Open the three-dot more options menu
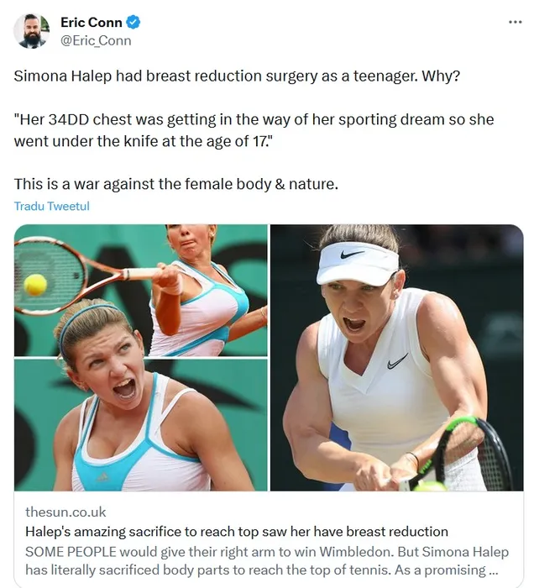534x588 pixels. point(516,22)
